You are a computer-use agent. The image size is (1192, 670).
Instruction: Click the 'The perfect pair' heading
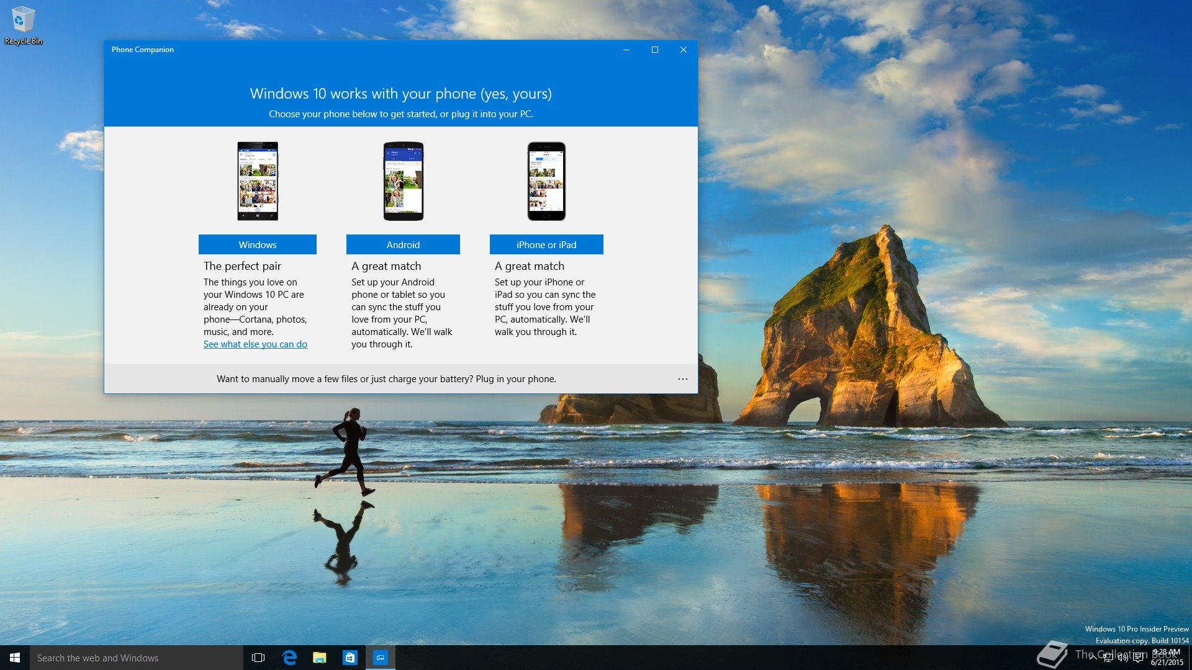(242, 266)
